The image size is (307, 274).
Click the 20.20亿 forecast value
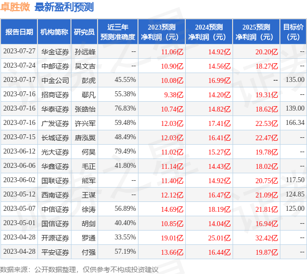(x=267, y=52)
